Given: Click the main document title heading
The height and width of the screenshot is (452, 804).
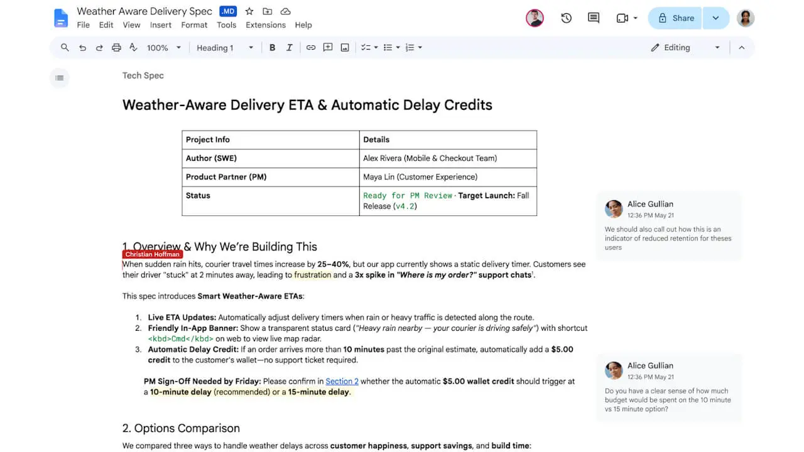Looking at the screenshot, I should (307, 105).
